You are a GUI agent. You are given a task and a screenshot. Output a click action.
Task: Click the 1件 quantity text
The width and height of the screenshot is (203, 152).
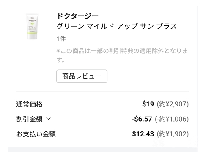[x=61, y=39]
